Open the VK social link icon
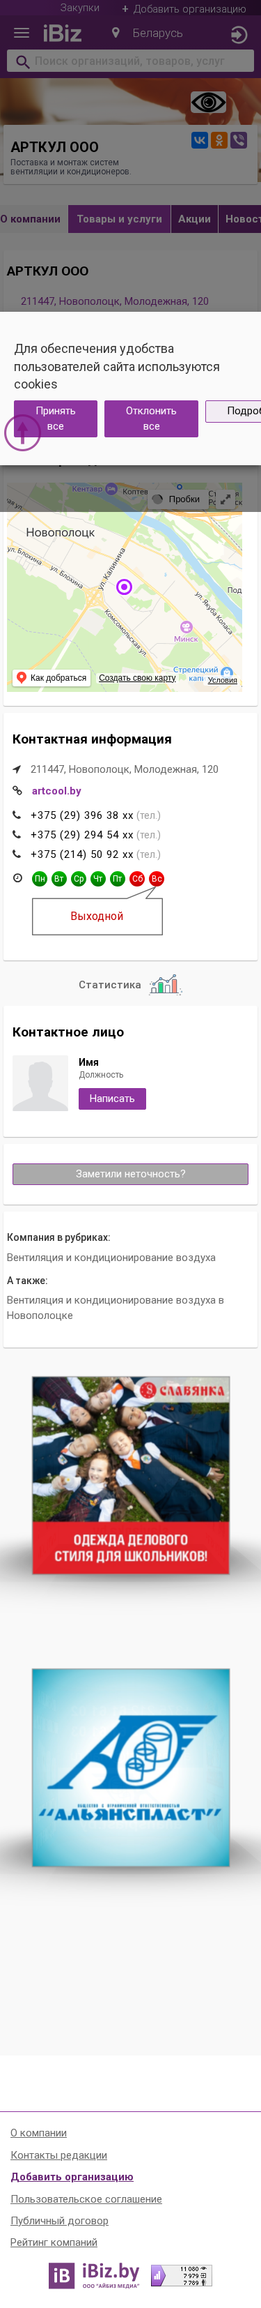261x2308 pixels. [x=199, y=139]
